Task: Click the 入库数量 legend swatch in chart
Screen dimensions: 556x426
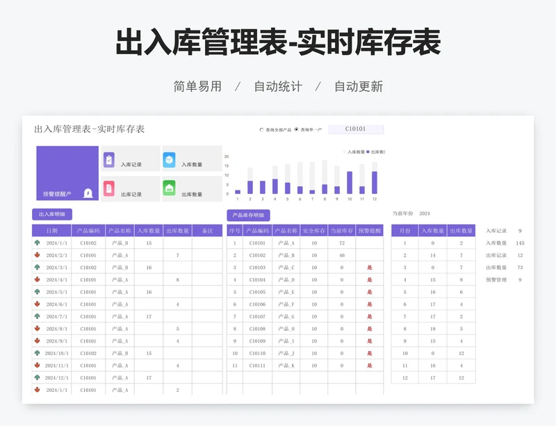Action: (x=345, y=151)
